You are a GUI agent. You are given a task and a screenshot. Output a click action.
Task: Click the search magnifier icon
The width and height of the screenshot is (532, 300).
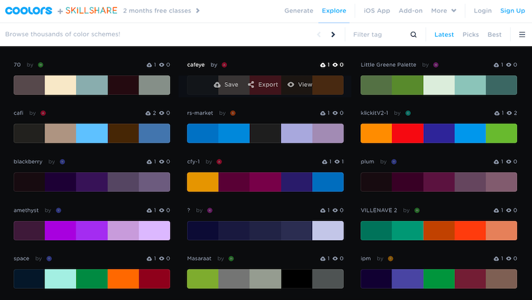click(x=413, y=35)
